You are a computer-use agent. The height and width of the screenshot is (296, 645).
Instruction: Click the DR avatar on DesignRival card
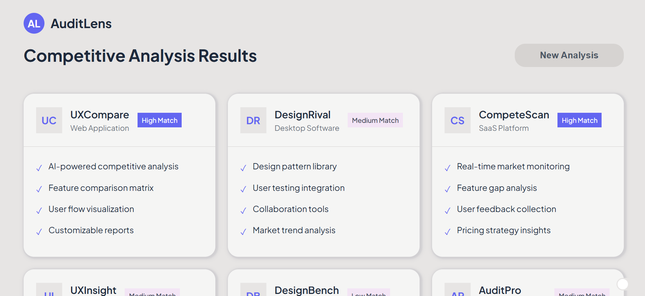point(253,120)
